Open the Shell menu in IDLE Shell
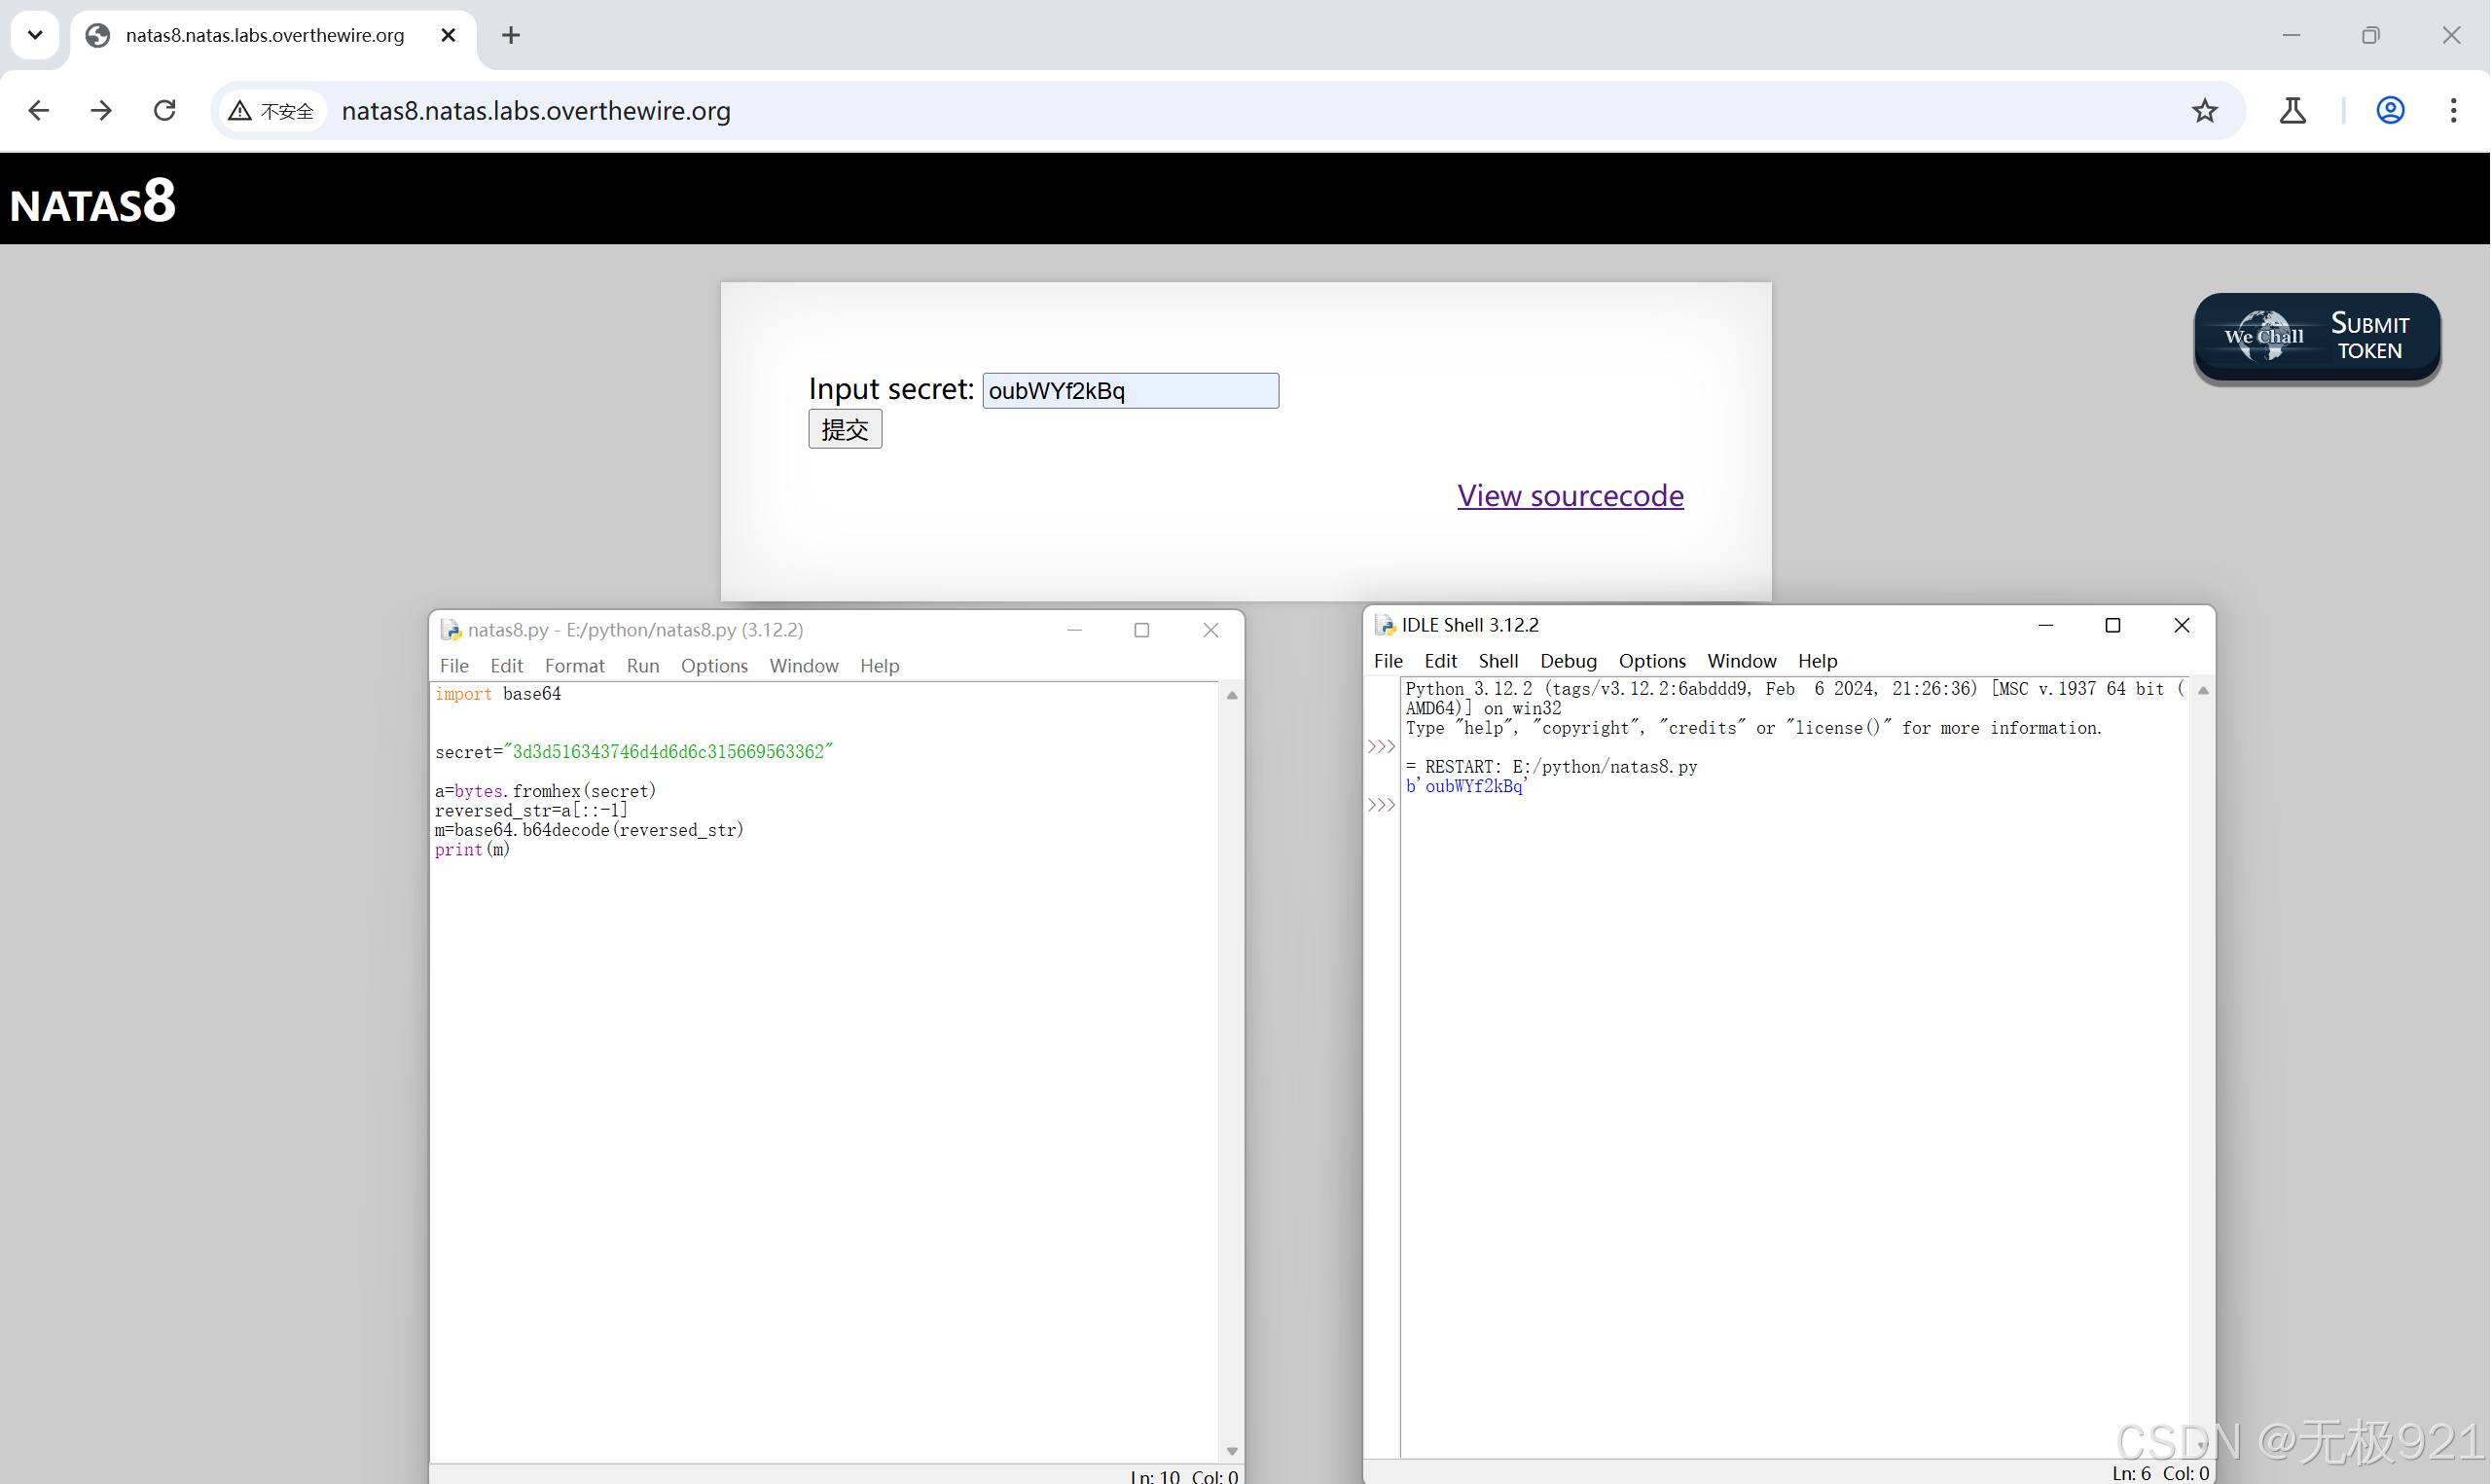 (1498, 660)
